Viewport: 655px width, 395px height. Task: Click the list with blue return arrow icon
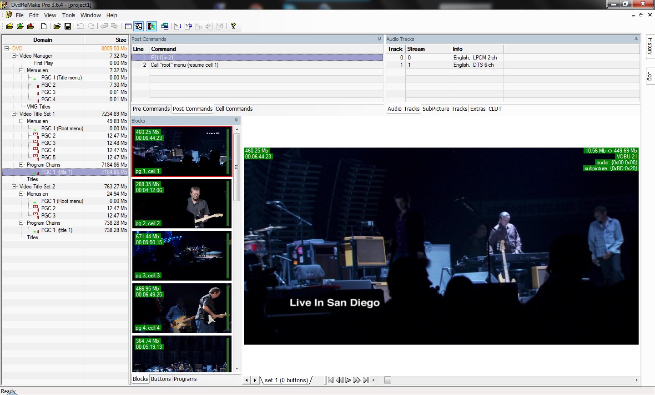pyautogui.click(x=188, y=26)
